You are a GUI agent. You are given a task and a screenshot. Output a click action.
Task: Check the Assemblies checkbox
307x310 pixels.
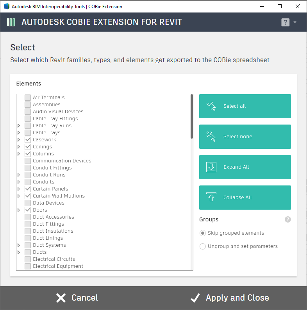pos(28,105)
